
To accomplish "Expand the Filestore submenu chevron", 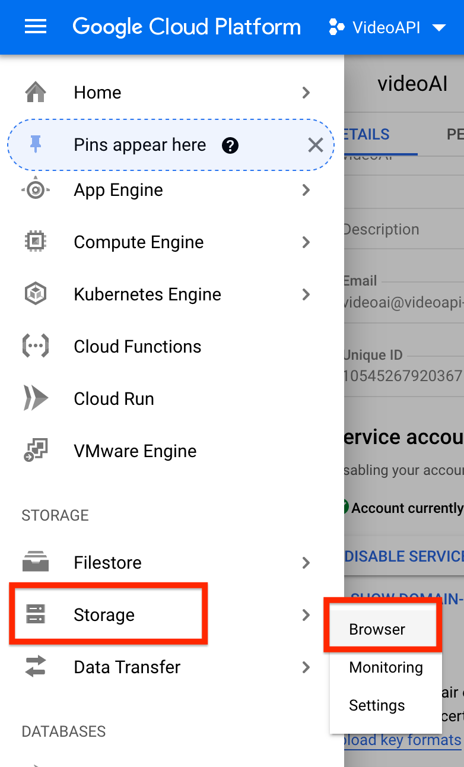I will point(306,563).
